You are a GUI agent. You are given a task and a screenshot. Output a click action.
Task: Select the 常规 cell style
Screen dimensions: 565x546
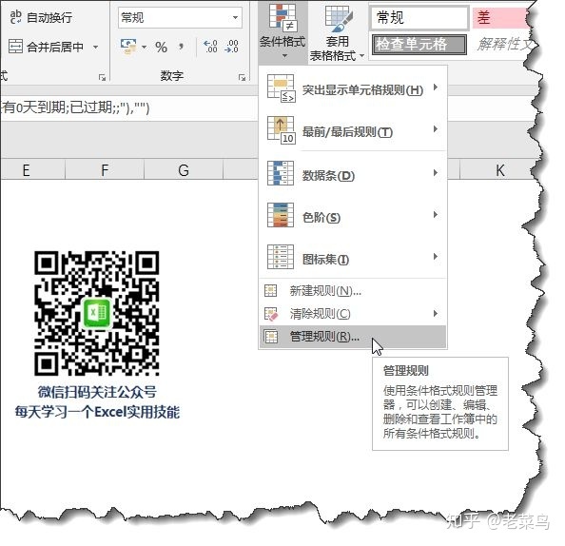point(419,17)
